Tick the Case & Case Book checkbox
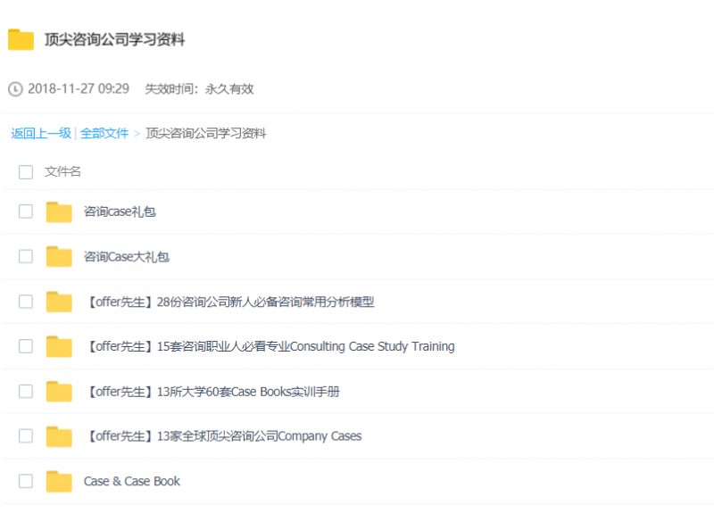 [x=26, y=481]
